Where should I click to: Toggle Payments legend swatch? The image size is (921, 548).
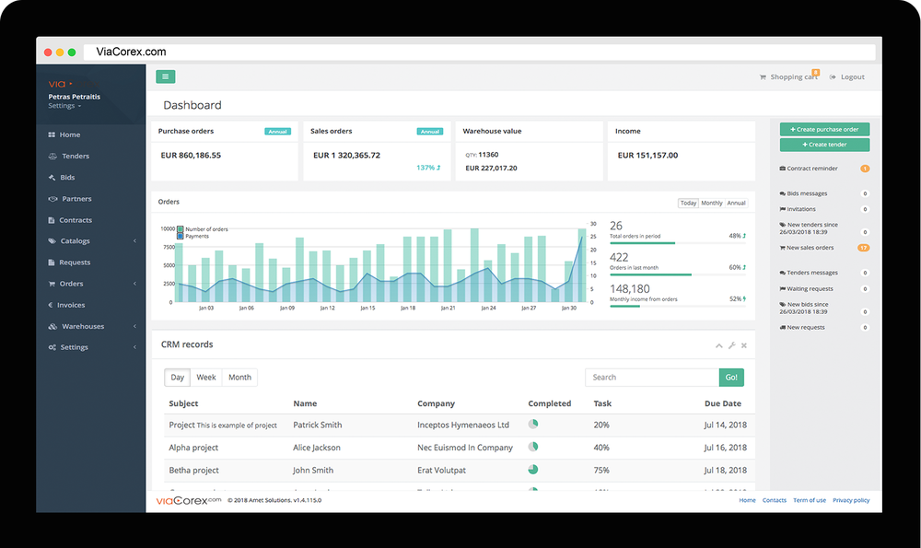click(181, 236)
